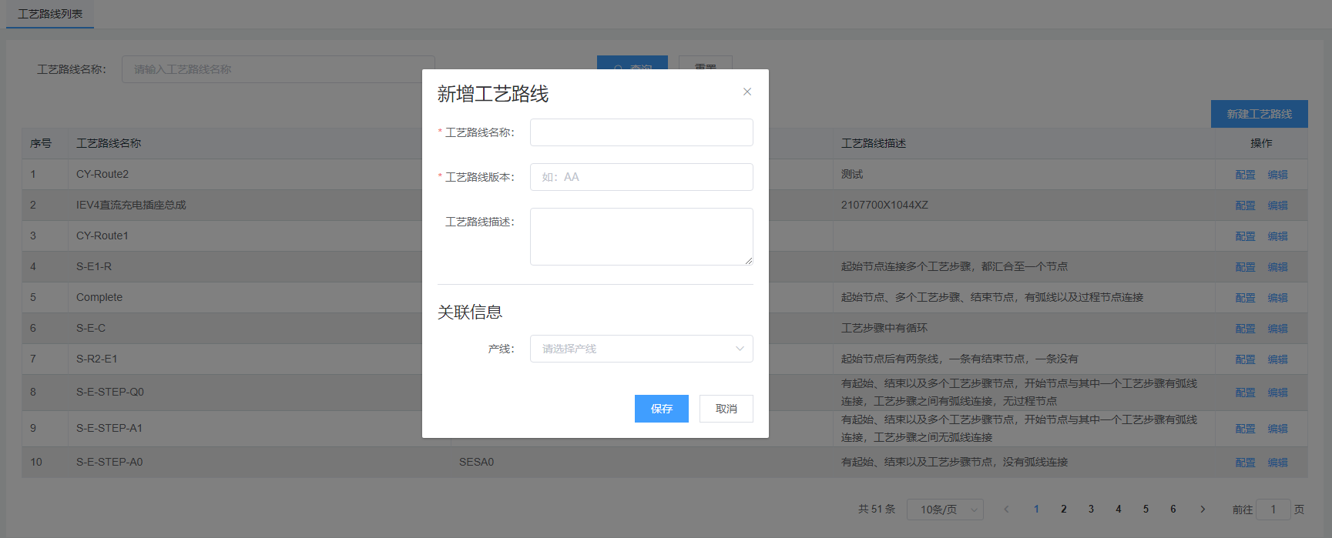Screen dimensions: 1332x538
Task: Click 编辑 link for S-E-STEP-A0 row
Action: pyautogui.click(x=1277, y=463)
